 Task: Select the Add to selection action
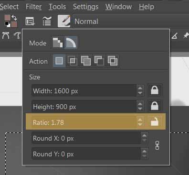(86, 61)
